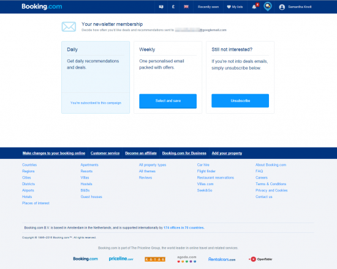Open the Samantha Knott account menu
Screen dimensions: 337x269
[300, 7]
